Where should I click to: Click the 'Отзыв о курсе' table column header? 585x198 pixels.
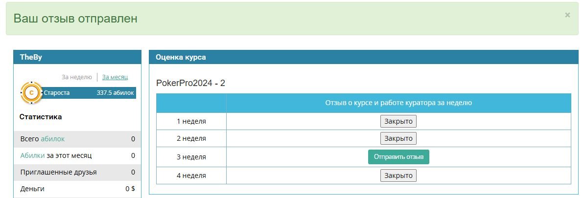[398, 103]
